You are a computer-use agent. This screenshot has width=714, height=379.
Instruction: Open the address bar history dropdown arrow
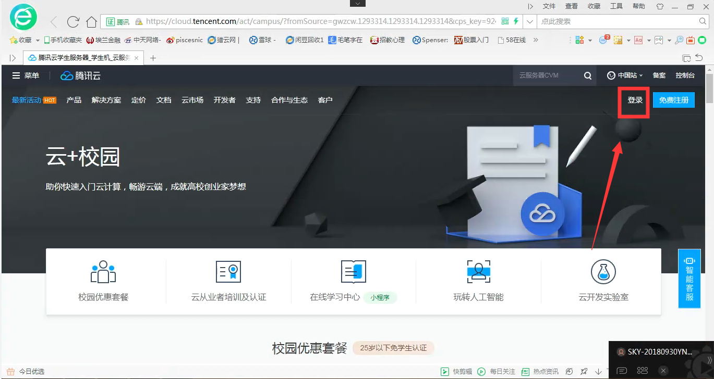[530, 21]
